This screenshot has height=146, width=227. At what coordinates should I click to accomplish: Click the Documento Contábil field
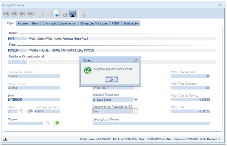pyautogui.click(x=34, y=76)
